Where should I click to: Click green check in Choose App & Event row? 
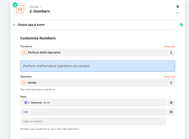point(181,25)
